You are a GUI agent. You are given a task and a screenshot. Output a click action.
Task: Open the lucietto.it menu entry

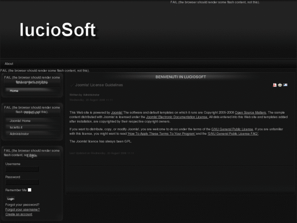point(16,127)
